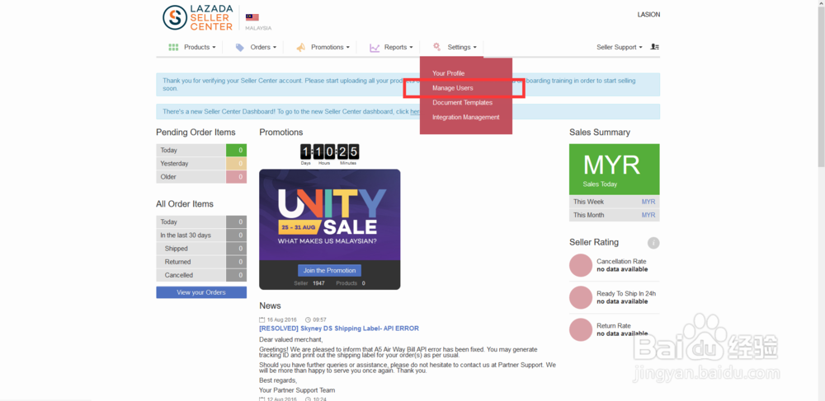Screen dimensions: 825x401
Task: Click the clock icon next to 09:57
Action: pyautogui.click(x=308, y=319)
